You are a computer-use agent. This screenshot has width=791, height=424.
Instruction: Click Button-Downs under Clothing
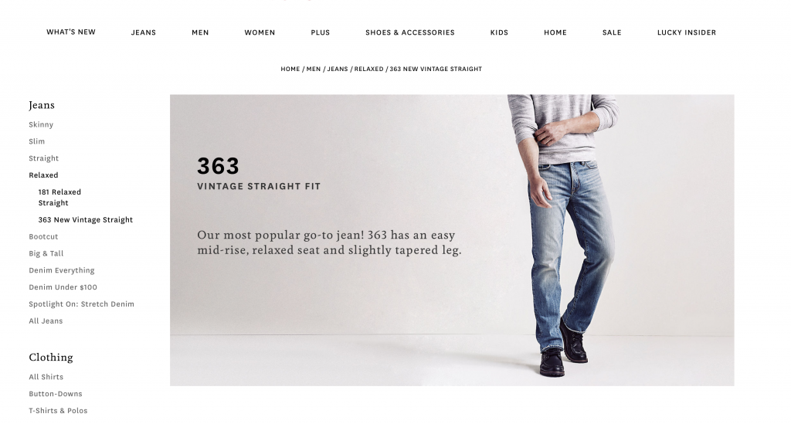tap(56, 394)
